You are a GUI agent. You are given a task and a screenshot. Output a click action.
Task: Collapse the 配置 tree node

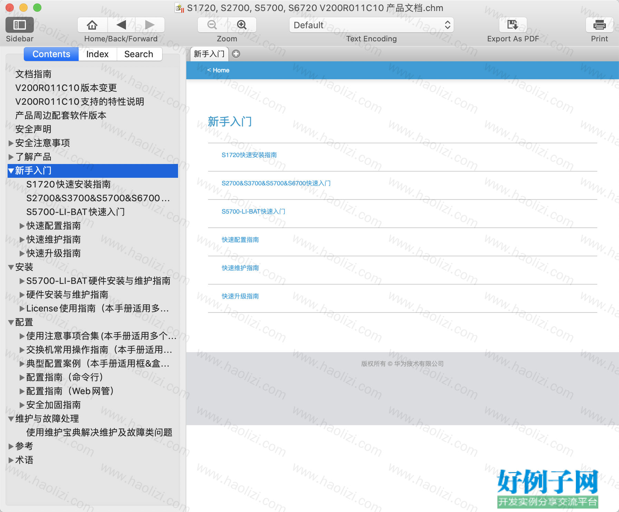click(11, 322)
